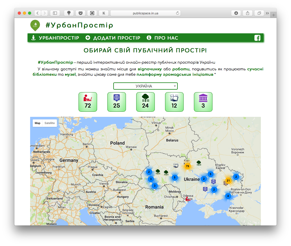Click the library marker west of Kiev
Screen dimensions: 291x246
click(176, 165)
